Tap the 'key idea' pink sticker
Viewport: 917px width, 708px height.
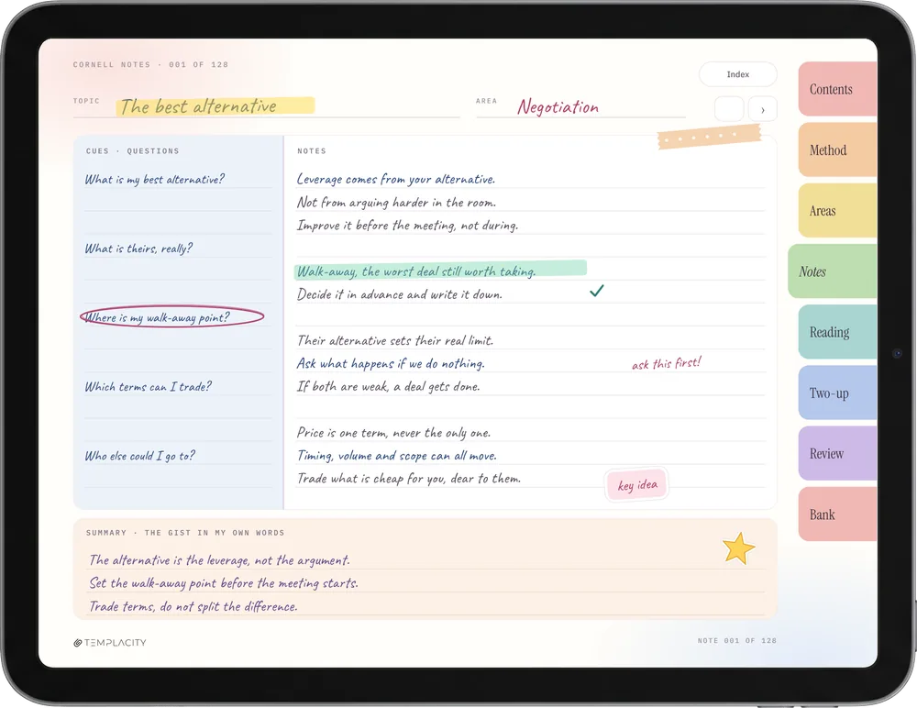pos(637,485)
